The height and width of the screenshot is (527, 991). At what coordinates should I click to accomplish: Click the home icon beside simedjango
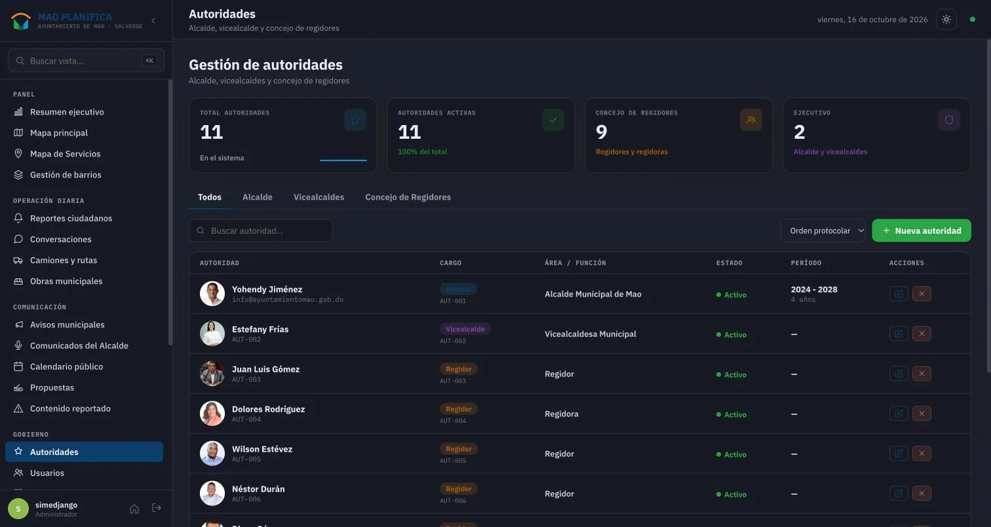[134, 509]
